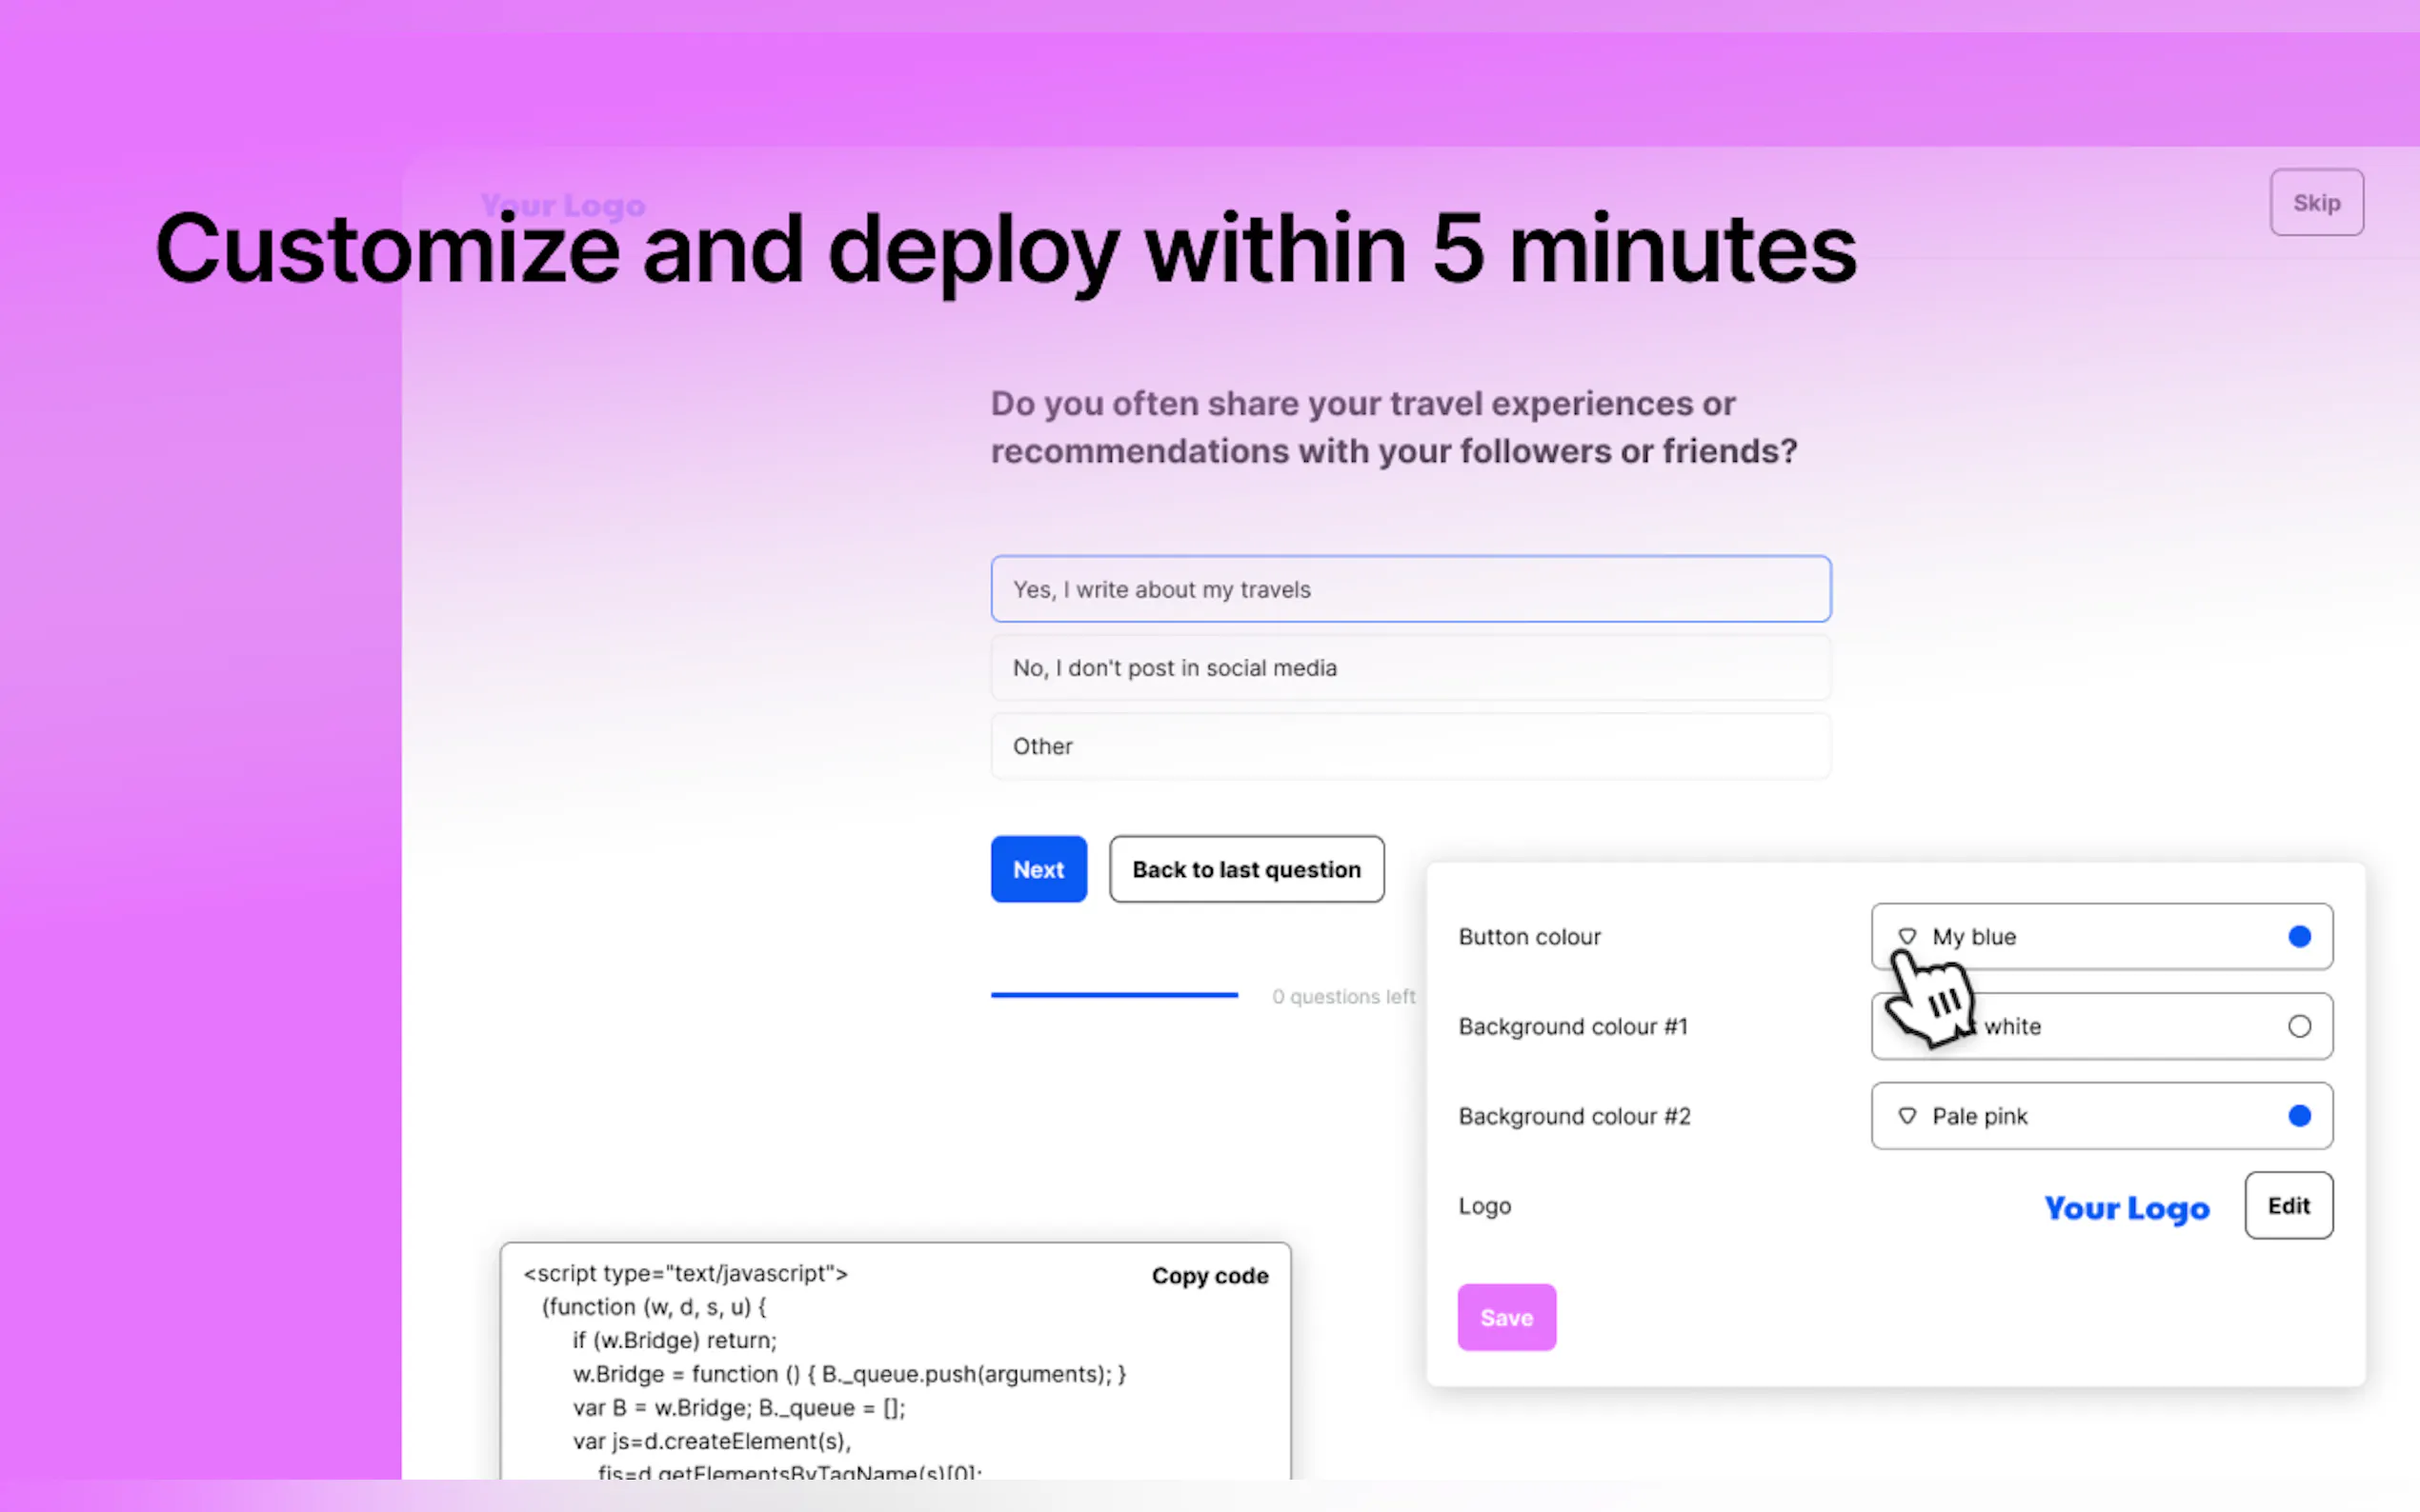Select answer 'No, I don't post in social media'
Screen dimensions: 2420x1512
tap(1409, 668)
